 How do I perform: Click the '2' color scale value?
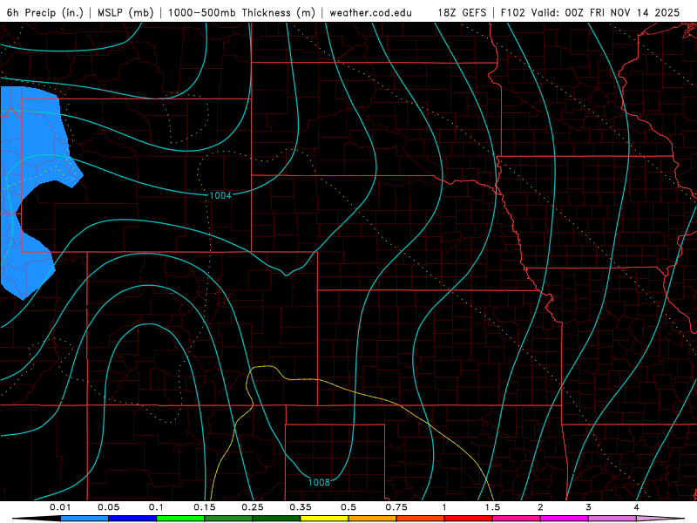coord(540,507)
